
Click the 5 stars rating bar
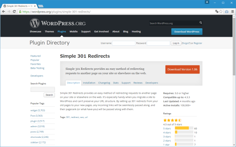(184, 128)
